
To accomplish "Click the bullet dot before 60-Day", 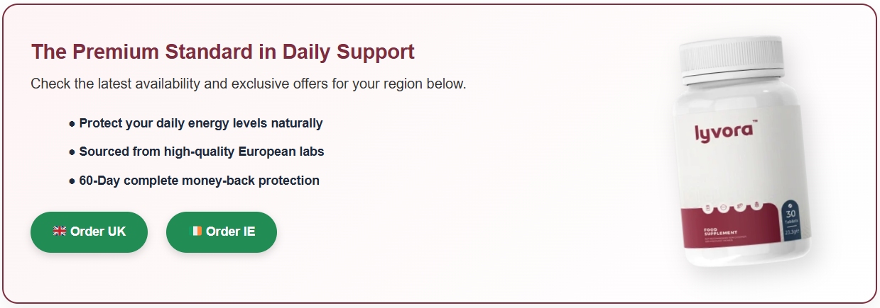I will pyautogui.click(x=72, y=181).
